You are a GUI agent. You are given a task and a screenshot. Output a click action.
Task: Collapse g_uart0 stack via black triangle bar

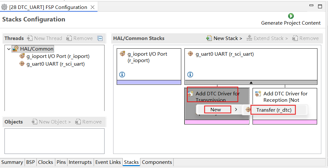click(x=251, y=83)
